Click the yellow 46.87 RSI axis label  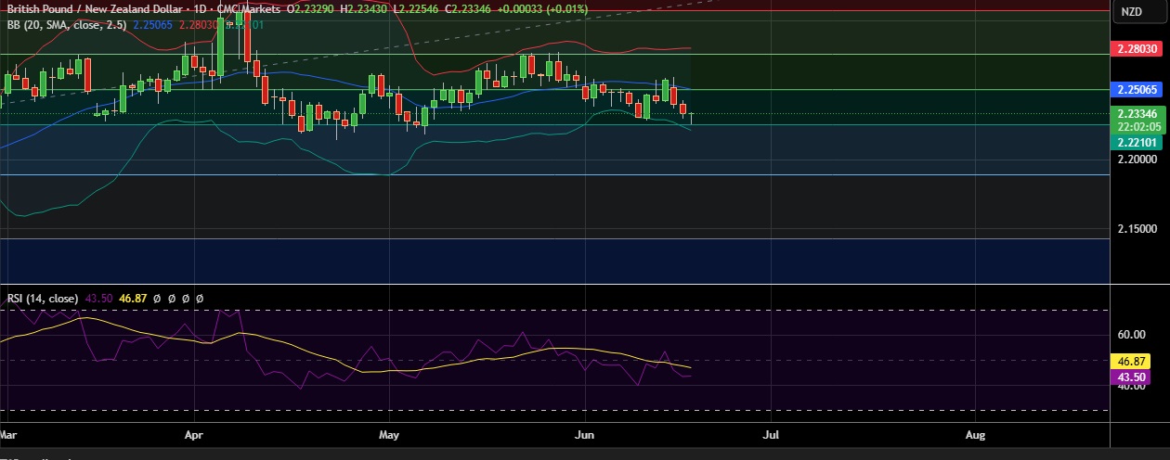click(1132, 361)
